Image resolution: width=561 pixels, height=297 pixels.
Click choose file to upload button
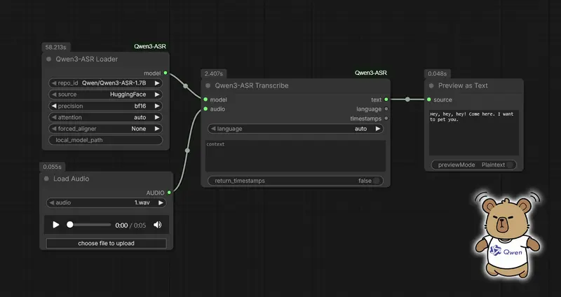pyautogui.click(x=106, y=243)
